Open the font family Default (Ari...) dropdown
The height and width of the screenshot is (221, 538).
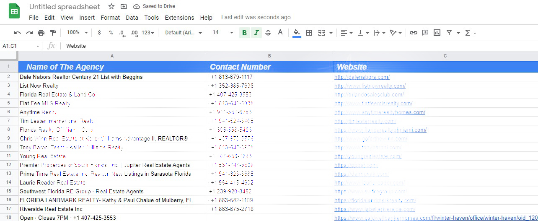(183, 33)
